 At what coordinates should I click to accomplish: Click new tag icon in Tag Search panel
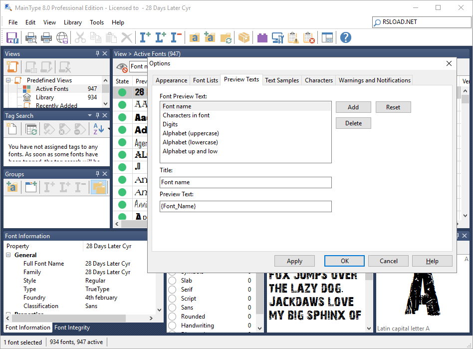[12, 129]
